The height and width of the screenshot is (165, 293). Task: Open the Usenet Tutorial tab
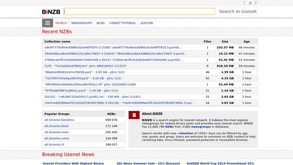click(x=122, y=23)
